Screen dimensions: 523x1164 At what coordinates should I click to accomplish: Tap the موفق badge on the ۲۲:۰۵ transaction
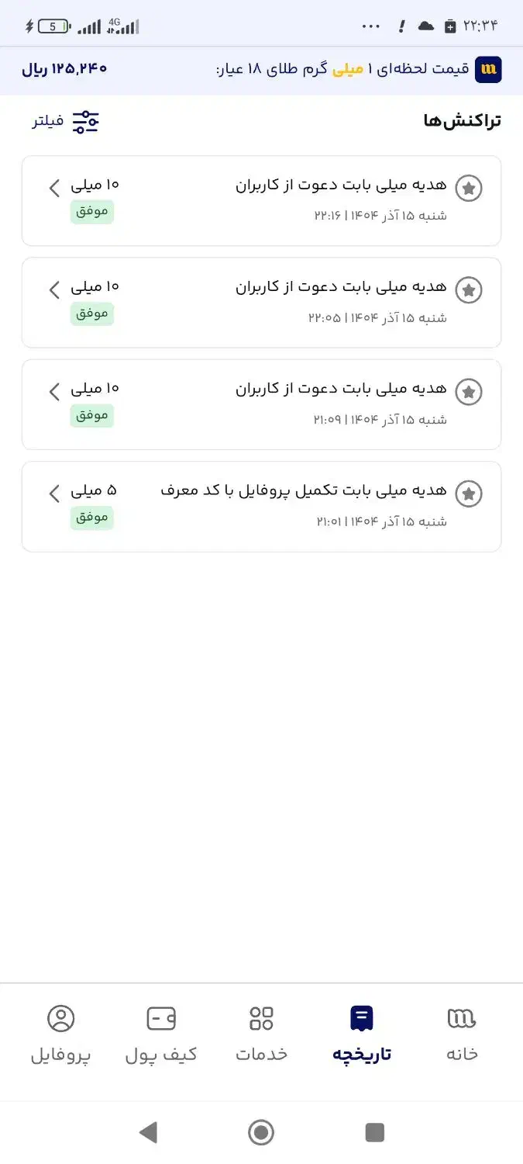[x=91, y=314]
